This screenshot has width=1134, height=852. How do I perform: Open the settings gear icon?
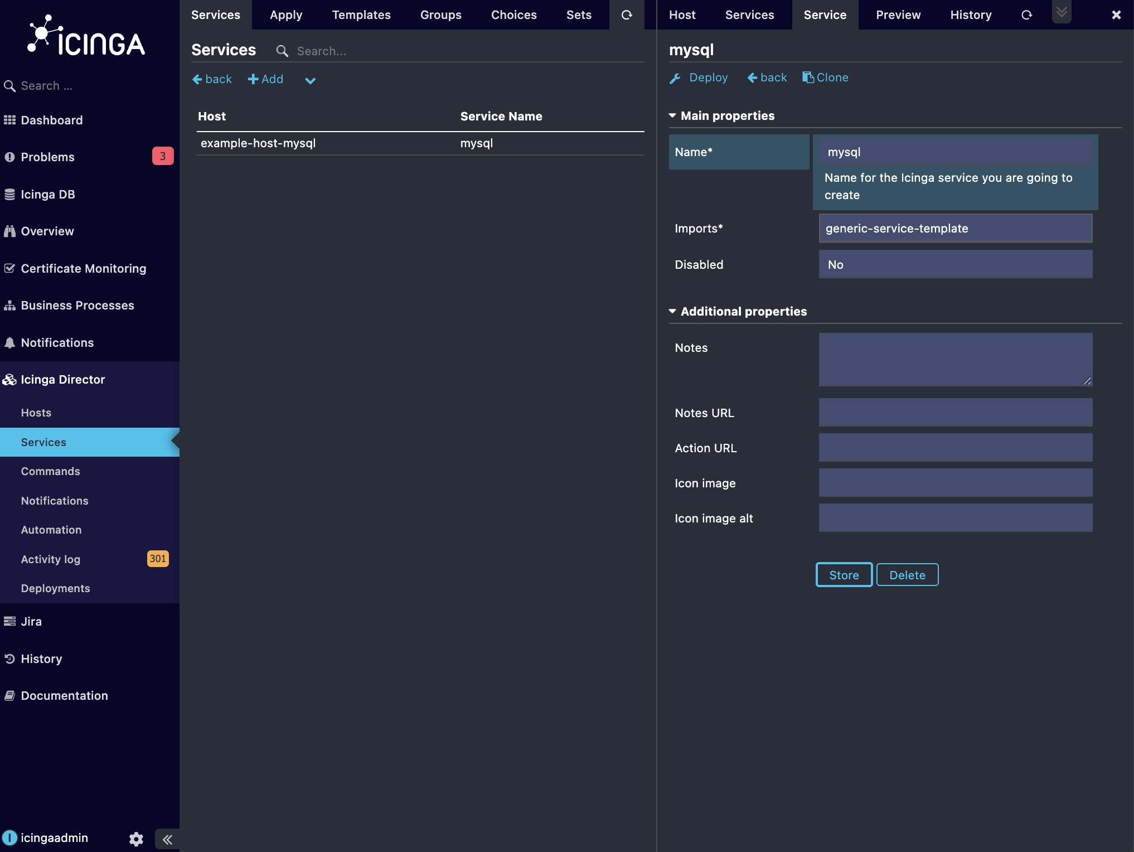click(136, 839)
